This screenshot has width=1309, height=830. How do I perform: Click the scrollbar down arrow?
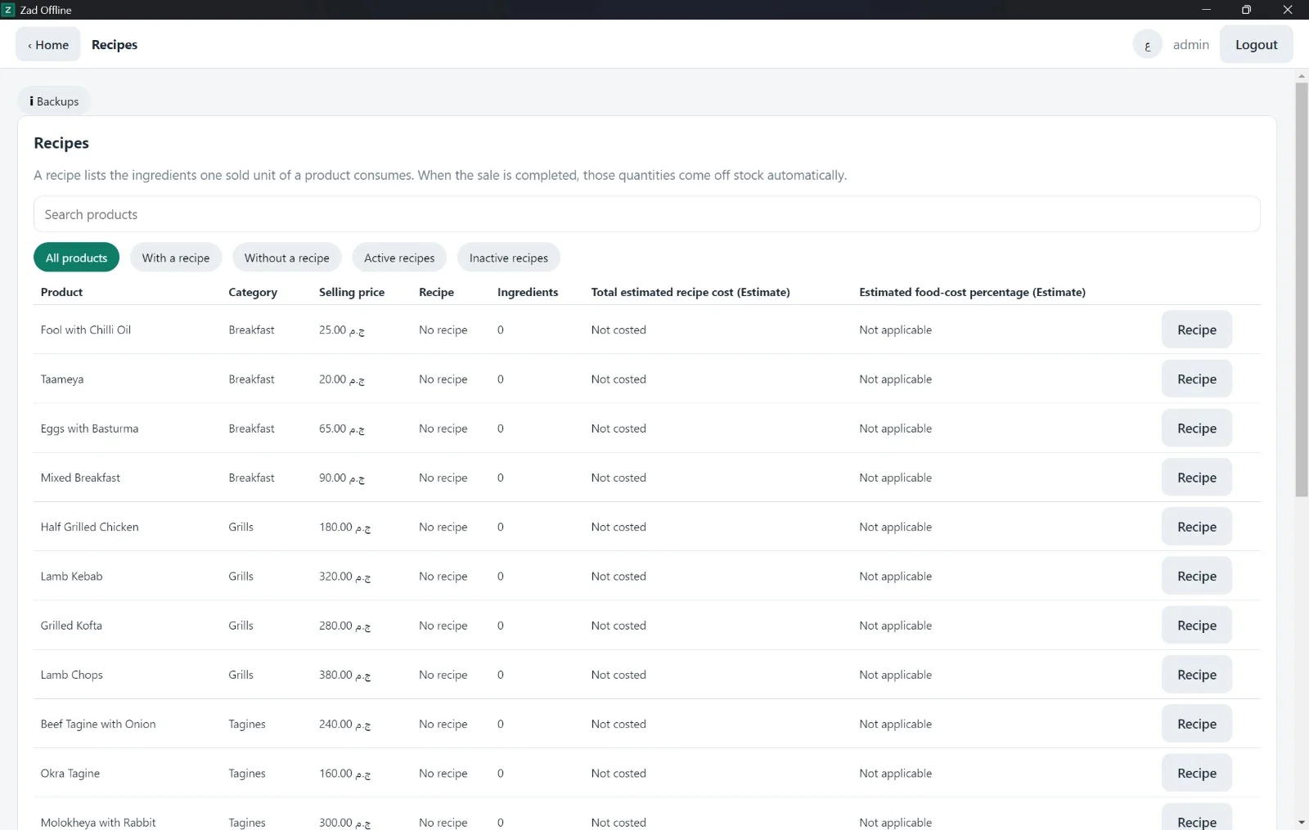click(x=1302, y=822)
